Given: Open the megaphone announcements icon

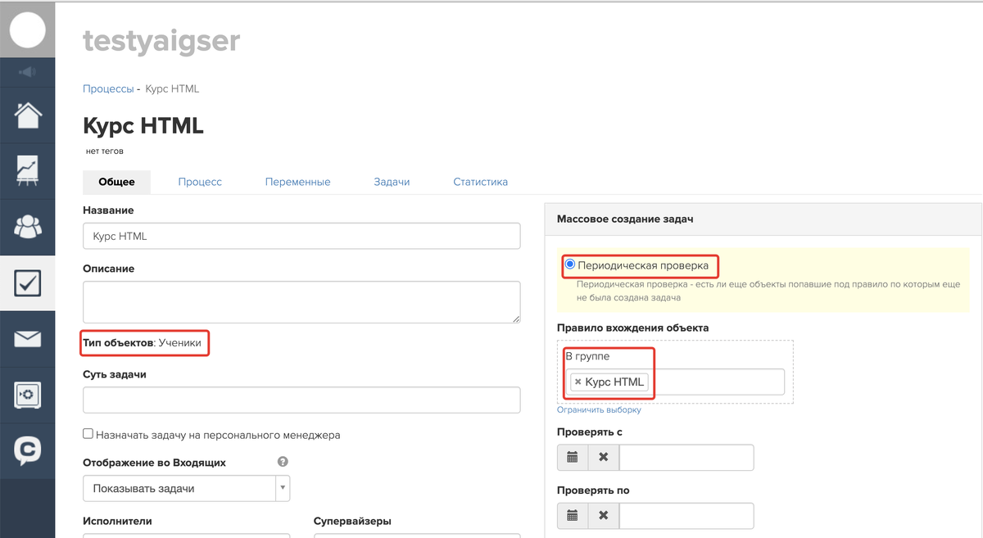Looking at the screenshot, I should pos(28,72).
